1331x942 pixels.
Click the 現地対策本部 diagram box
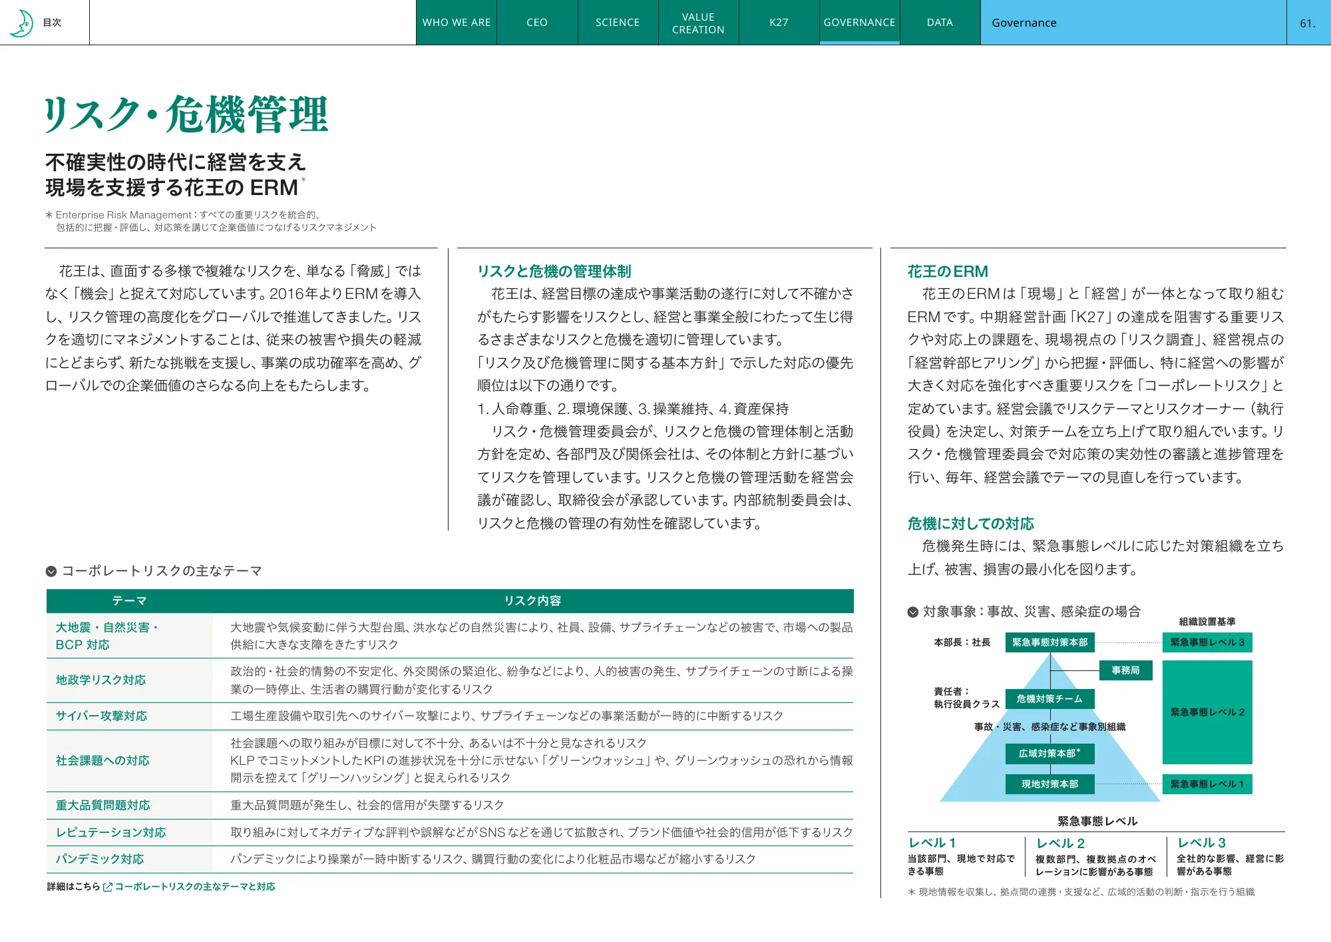[1049, 784]
